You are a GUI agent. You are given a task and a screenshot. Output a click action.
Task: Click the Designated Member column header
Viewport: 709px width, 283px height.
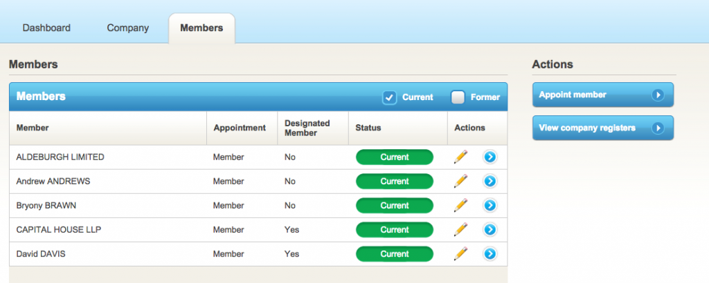(307, 128)
